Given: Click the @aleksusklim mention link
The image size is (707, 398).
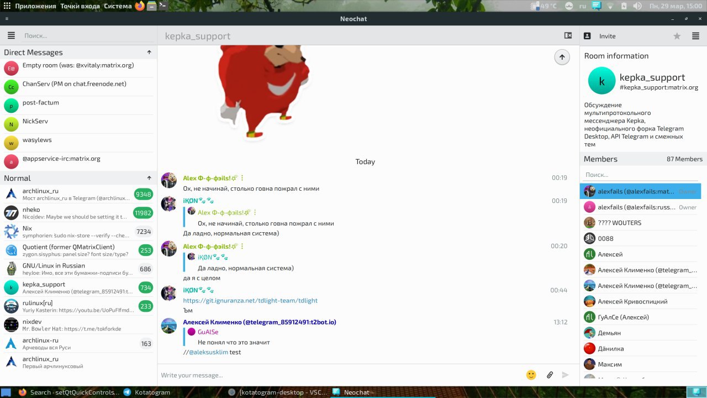Looking at the screenshot, I should tap(209, 352).
